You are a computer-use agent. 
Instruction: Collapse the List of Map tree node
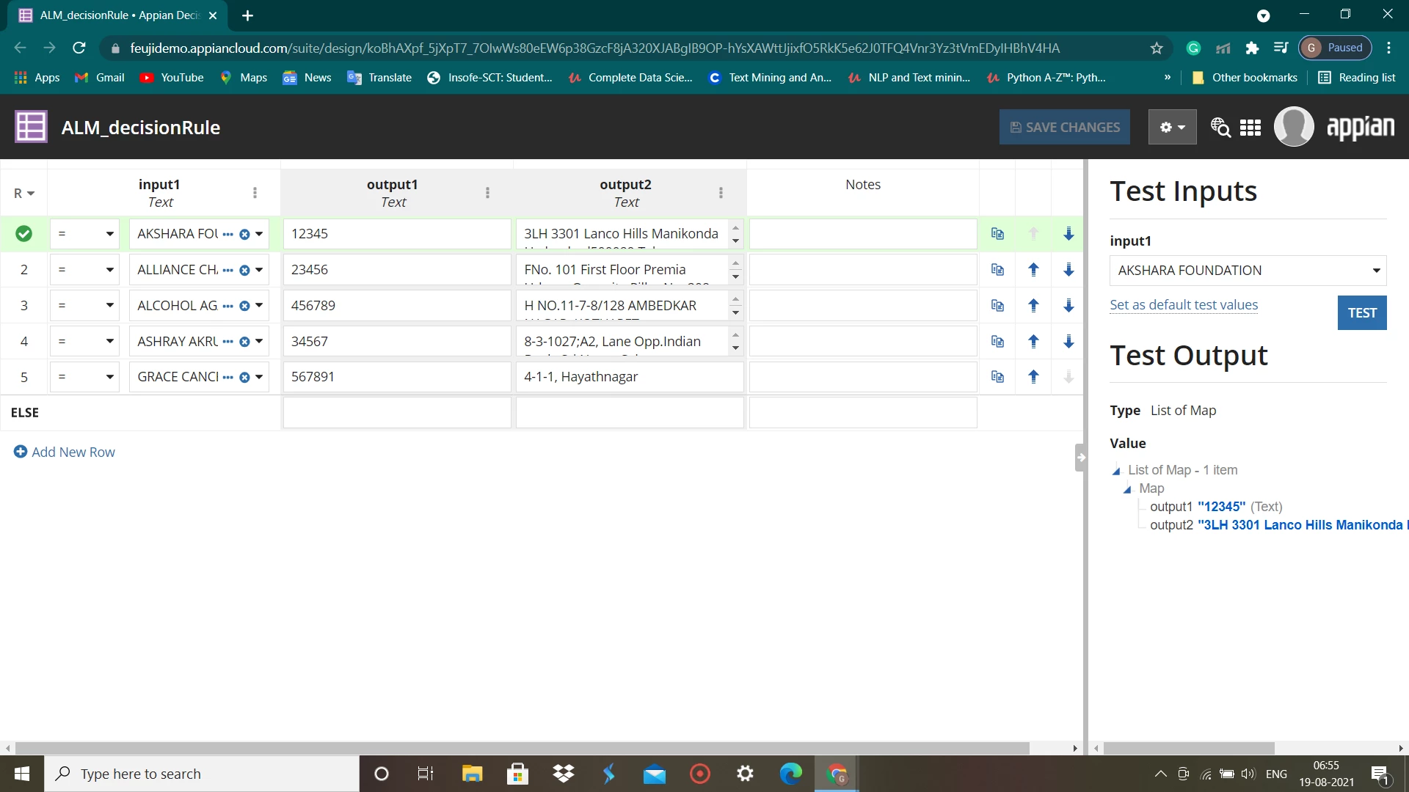1116,471
